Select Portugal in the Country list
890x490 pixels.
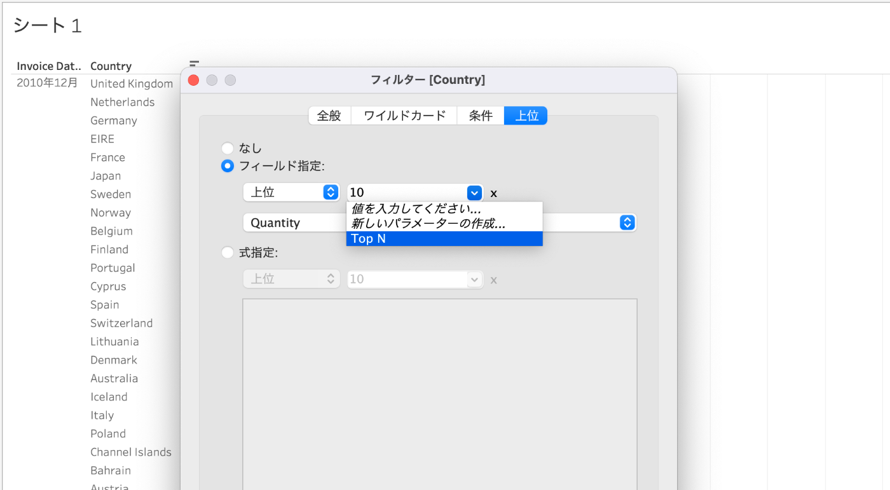(x=113, y=268)
